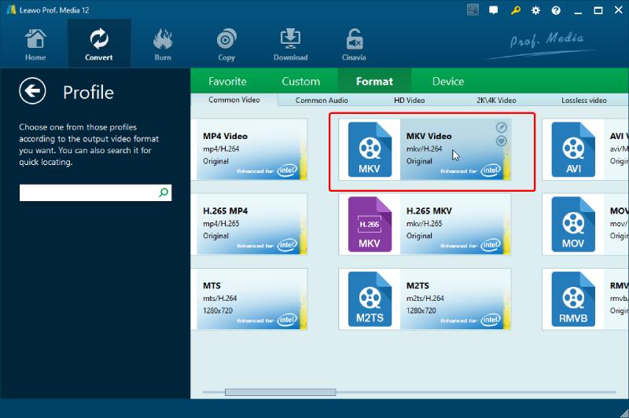This screenshot has height=418, width=629.
Task: Open settings via the gear icon
Action: pyautogui.click(x=535, y=10)
